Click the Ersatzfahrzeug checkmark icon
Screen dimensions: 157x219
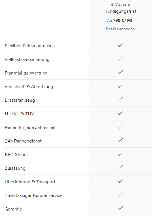[x=120, y=99]
